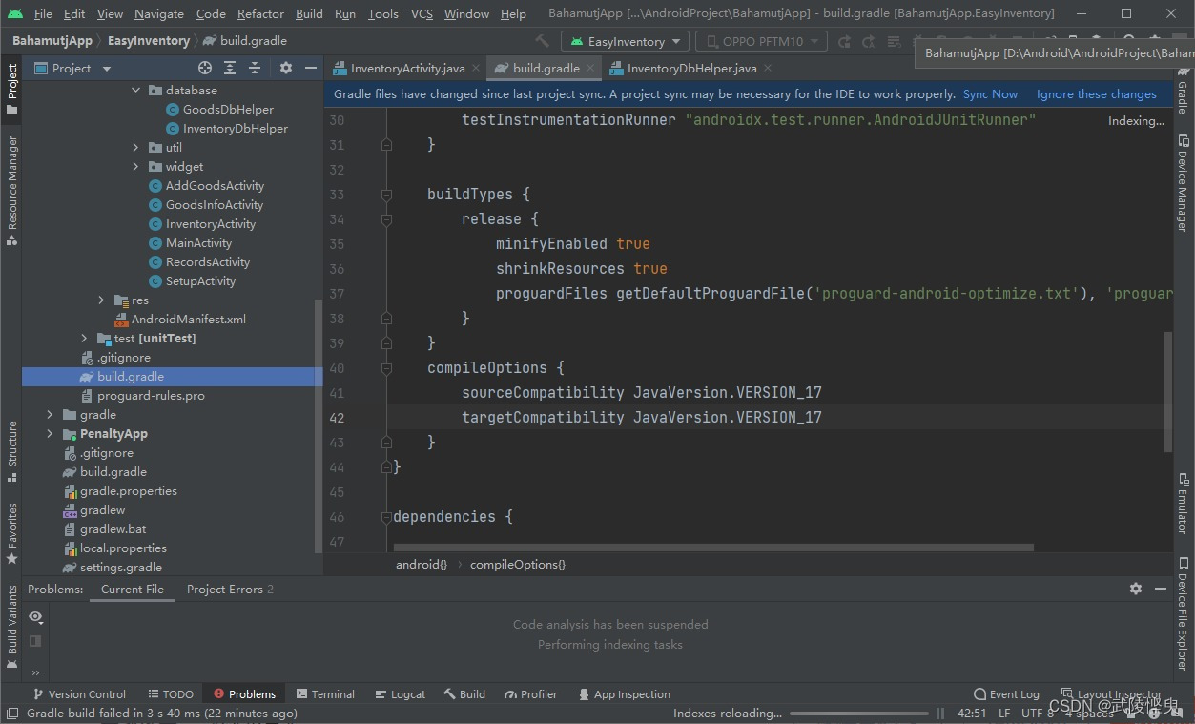Open the EasyInventory run configuration dropdown
Viewport: 1195px width, 724px height.
pyautogui.click(x=625, y=41)
